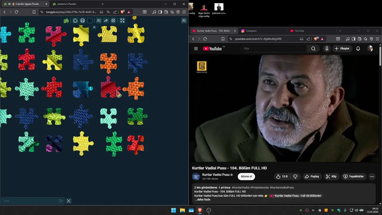
Task: Click the YouTube Ara search field
Action: (274, 48)
